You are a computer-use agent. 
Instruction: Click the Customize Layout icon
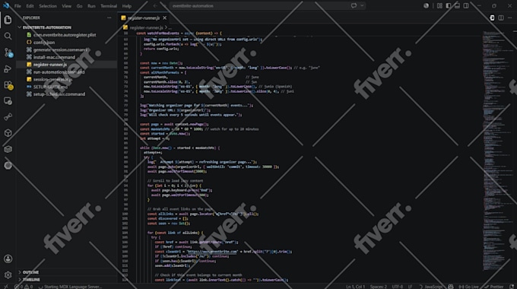click(439, 5)
